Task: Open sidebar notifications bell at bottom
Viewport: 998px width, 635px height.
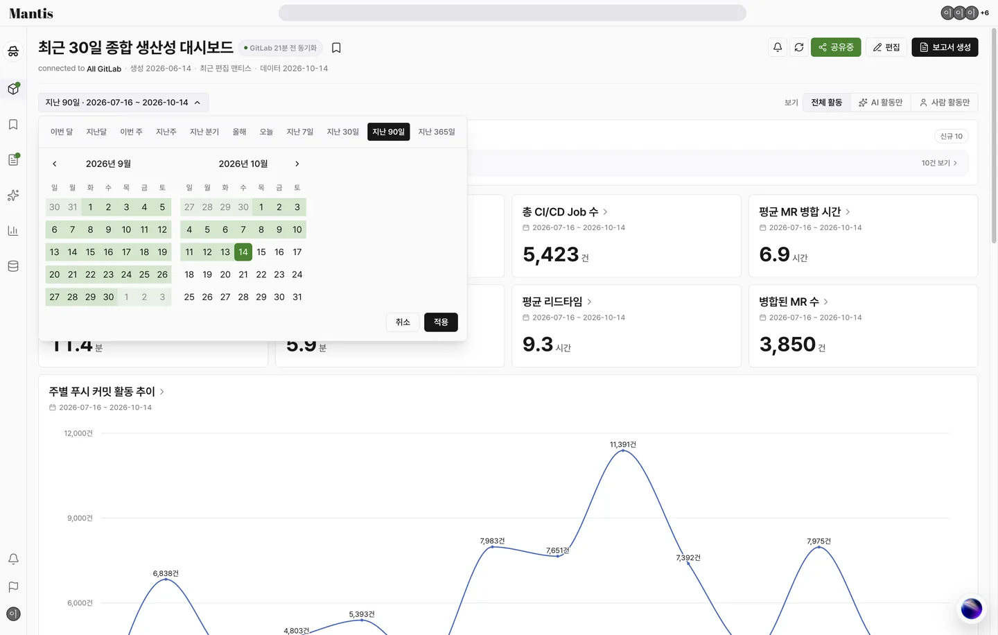Action: (13, 559)
